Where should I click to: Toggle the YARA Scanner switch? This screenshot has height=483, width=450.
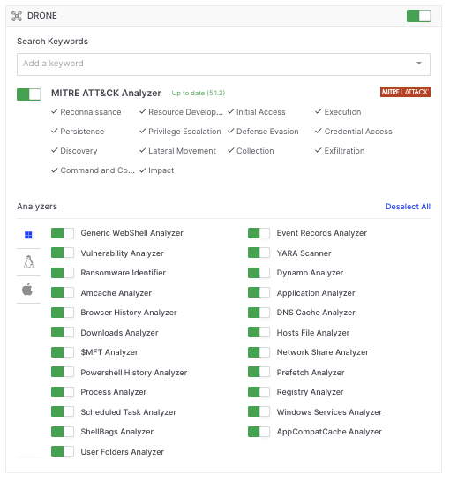pyautogui.click(x=259, y=253)
